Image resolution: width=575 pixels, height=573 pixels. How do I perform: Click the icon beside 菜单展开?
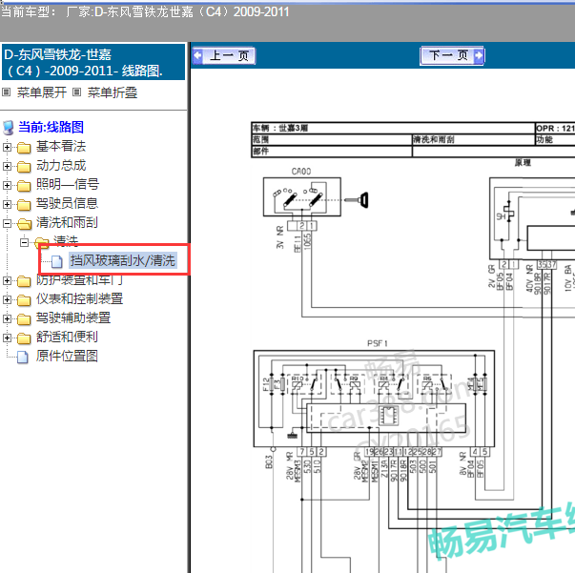pos(7,92)
